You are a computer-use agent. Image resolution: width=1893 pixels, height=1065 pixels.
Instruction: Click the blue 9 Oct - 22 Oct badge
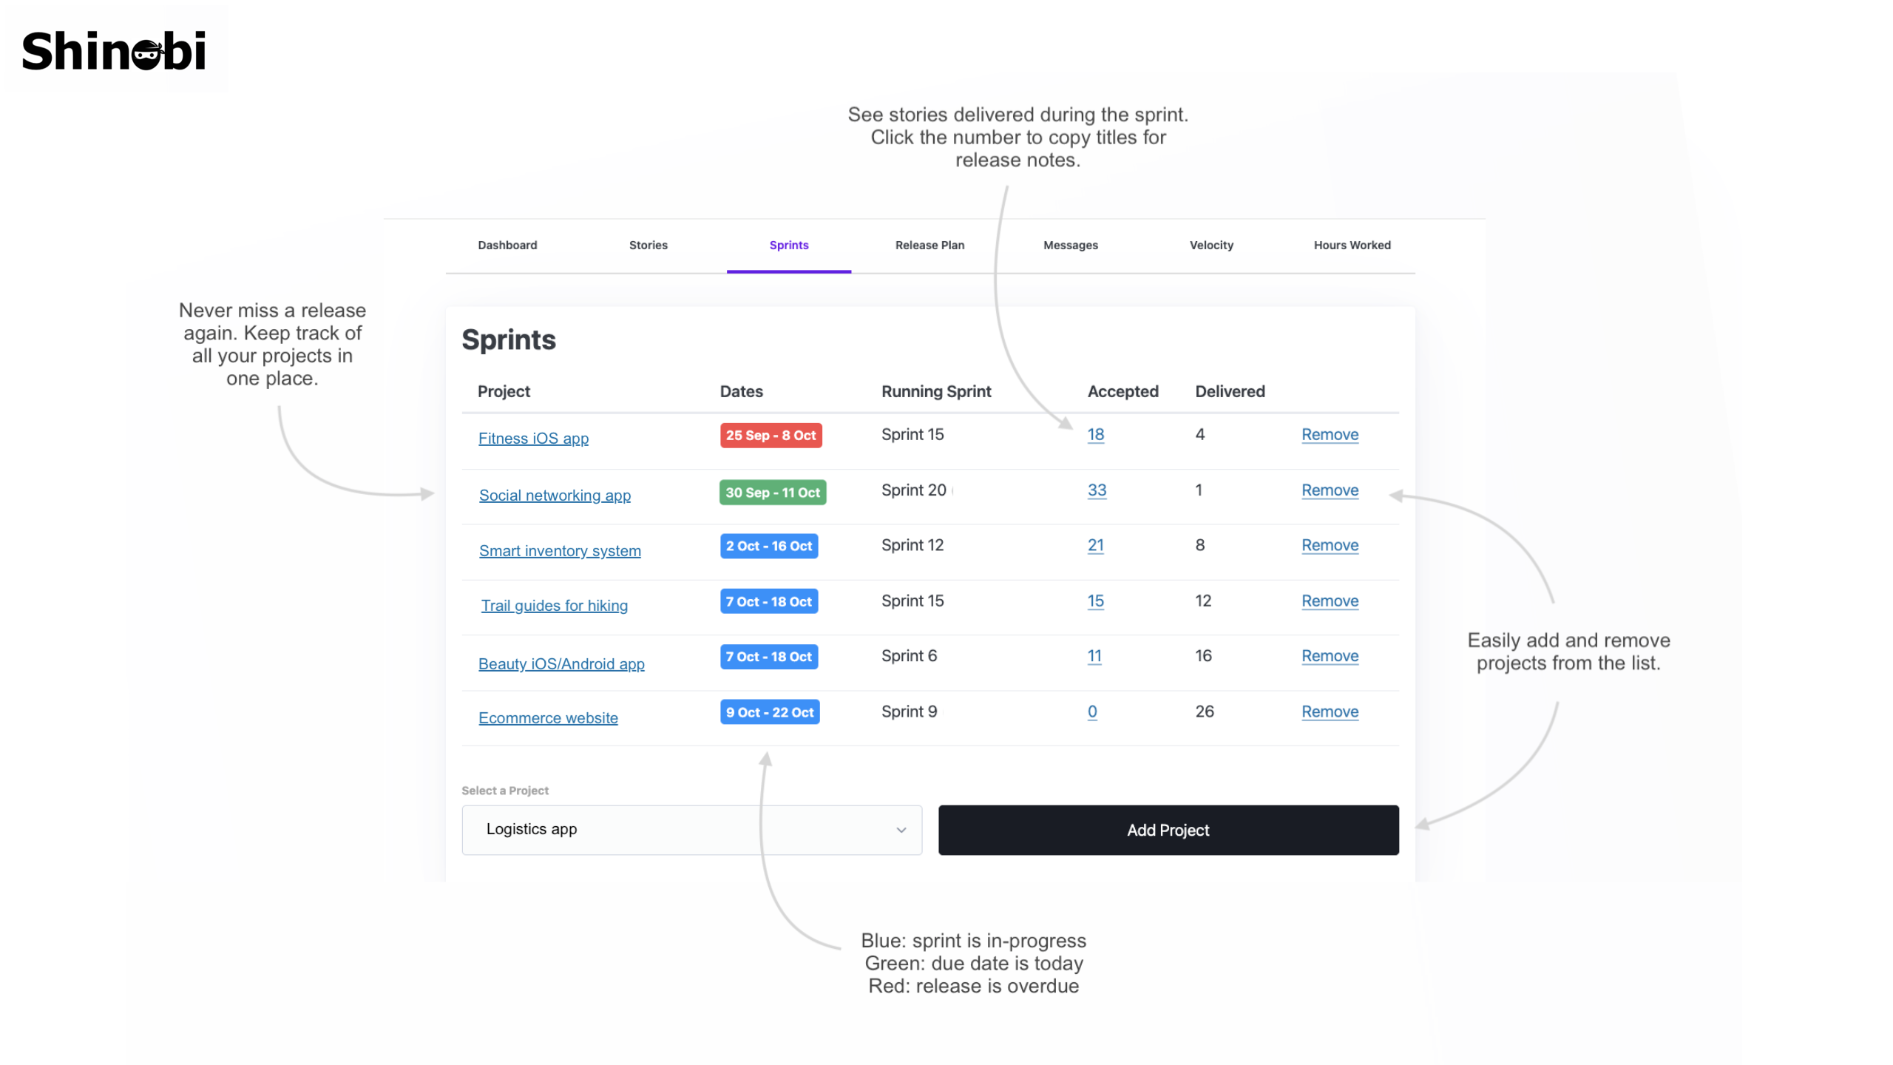(x=769, y=711)
